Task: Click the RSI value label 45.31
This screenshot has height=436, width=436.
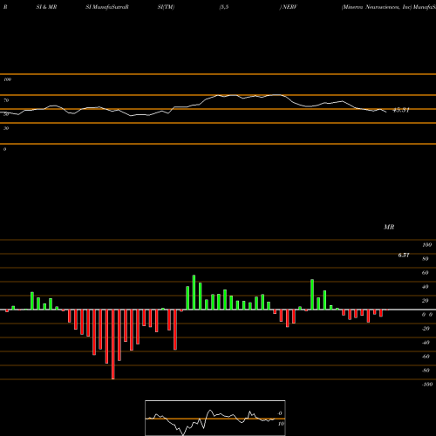Action: pyautogui.click(x=401, y=110)
